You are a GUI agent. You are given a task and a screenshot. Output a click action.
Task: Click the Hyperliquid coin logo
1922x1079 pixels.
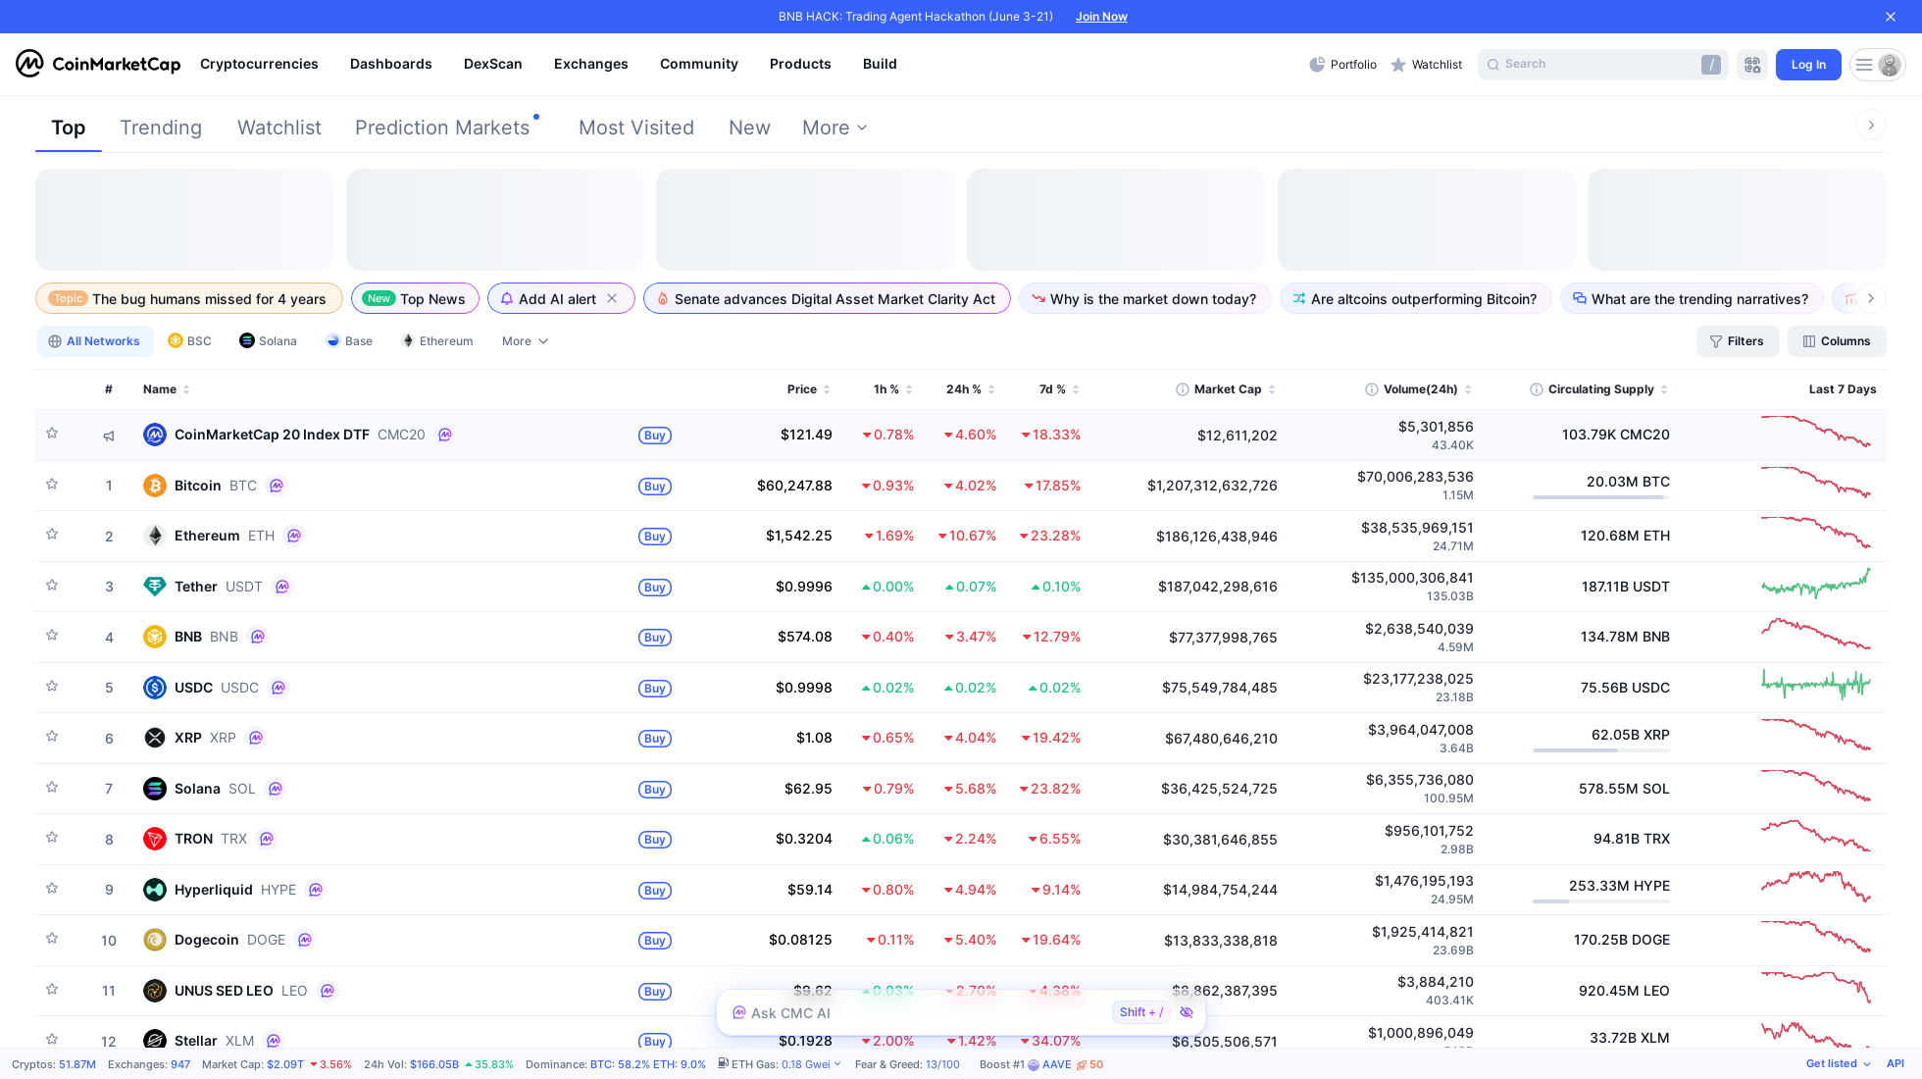154,890
